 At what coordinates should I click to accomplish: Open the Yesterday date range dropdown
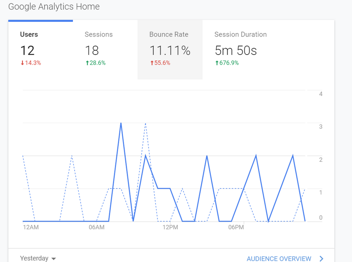pyautogui.click(x=38, y=258)
